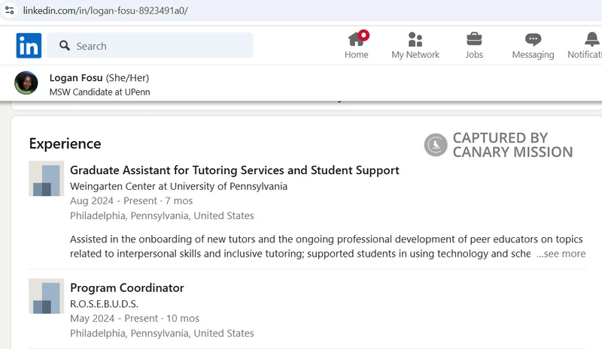The image size is (602, 349).
Task: Click the R.O.S.E.B.U.D.S. company logo placeholder
Action: coord(47,296)
